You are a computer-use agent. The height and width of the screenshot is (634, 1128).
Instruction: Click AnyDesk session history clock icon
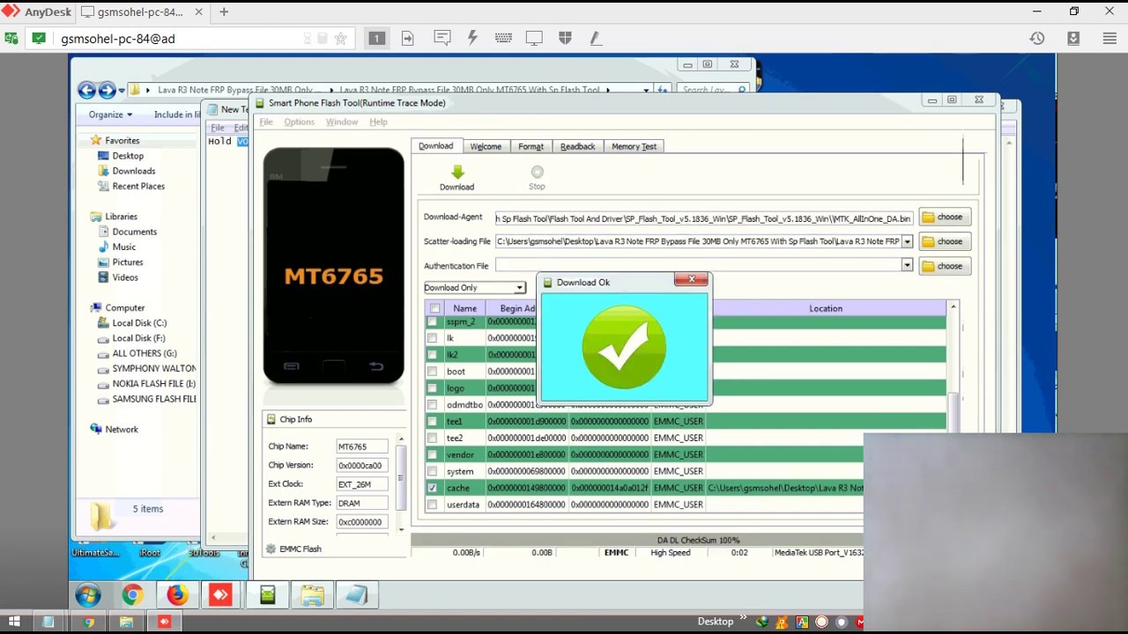point(1037,38)
